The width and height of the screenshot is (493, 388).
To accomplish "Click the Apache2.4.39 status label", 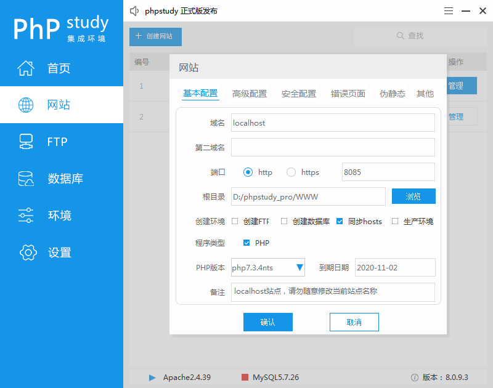I will point(187,378).
